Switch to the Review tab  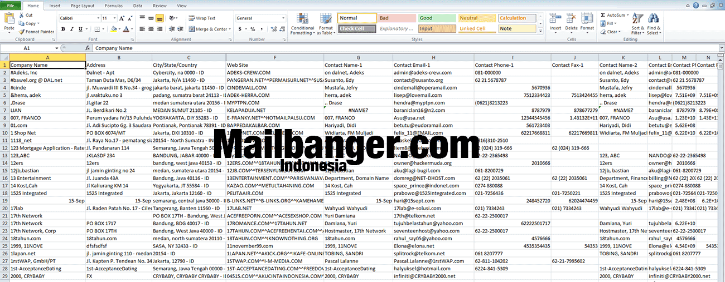(160, 6)
